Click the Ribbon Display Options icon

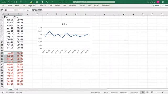163,2
